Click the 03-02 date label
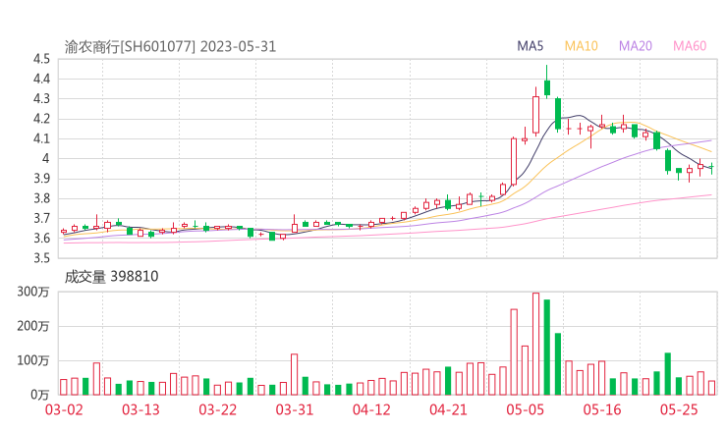727x432 pixels. [64, 410]
